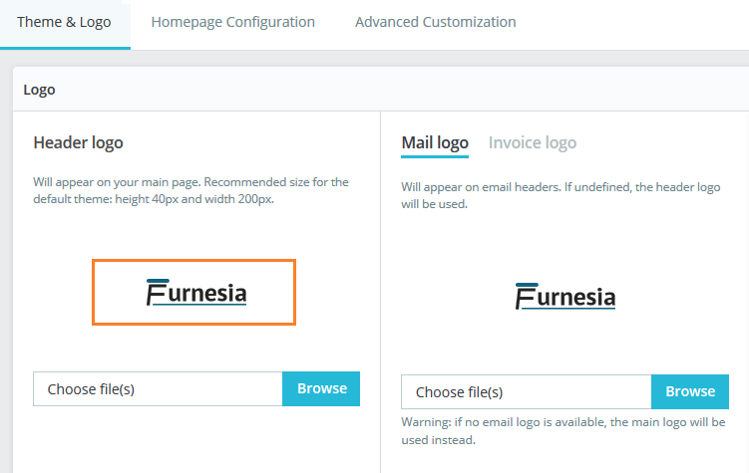749x473 pixels.
Task: Click the mail logo email headers description
Action: tap(559, 195)
